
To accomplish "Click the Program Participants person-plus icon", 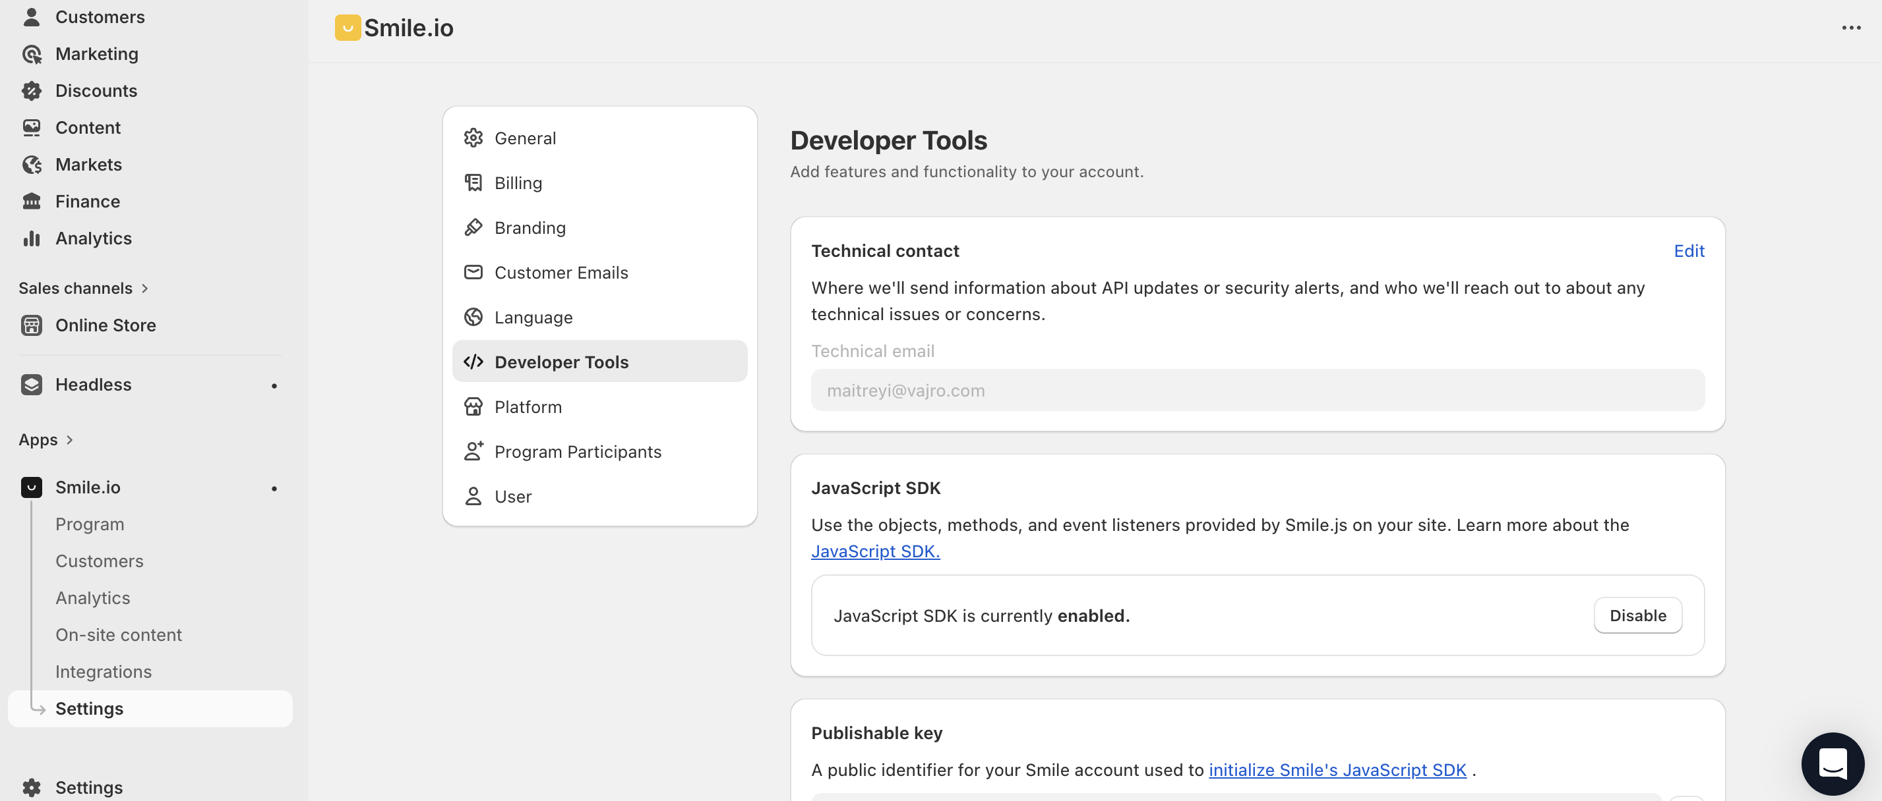I will point(473,451).
